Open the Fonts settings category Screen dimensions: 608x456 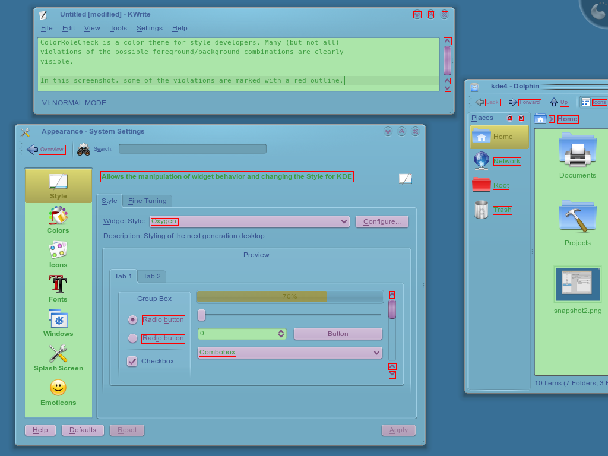(58, 284)
